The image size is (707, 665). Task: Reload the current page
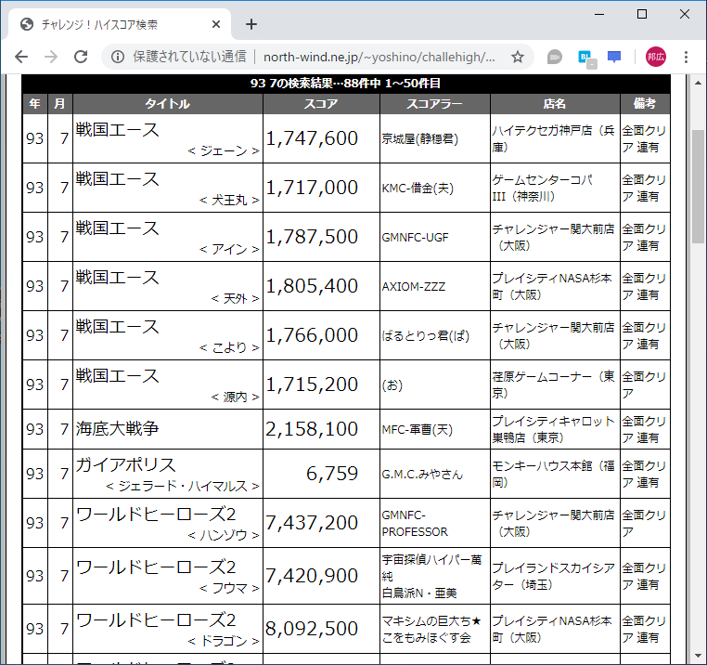(x=81, y=57)
